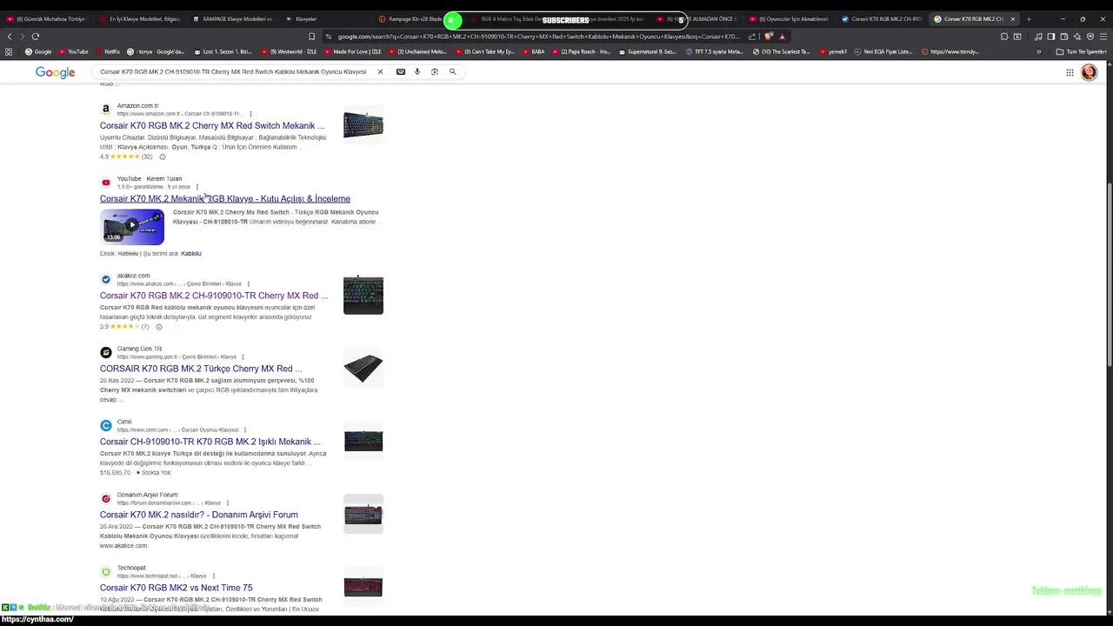Open YouTube bookmark in bookmarks bar
The image size is (1113, 626).
coord(73,51)
